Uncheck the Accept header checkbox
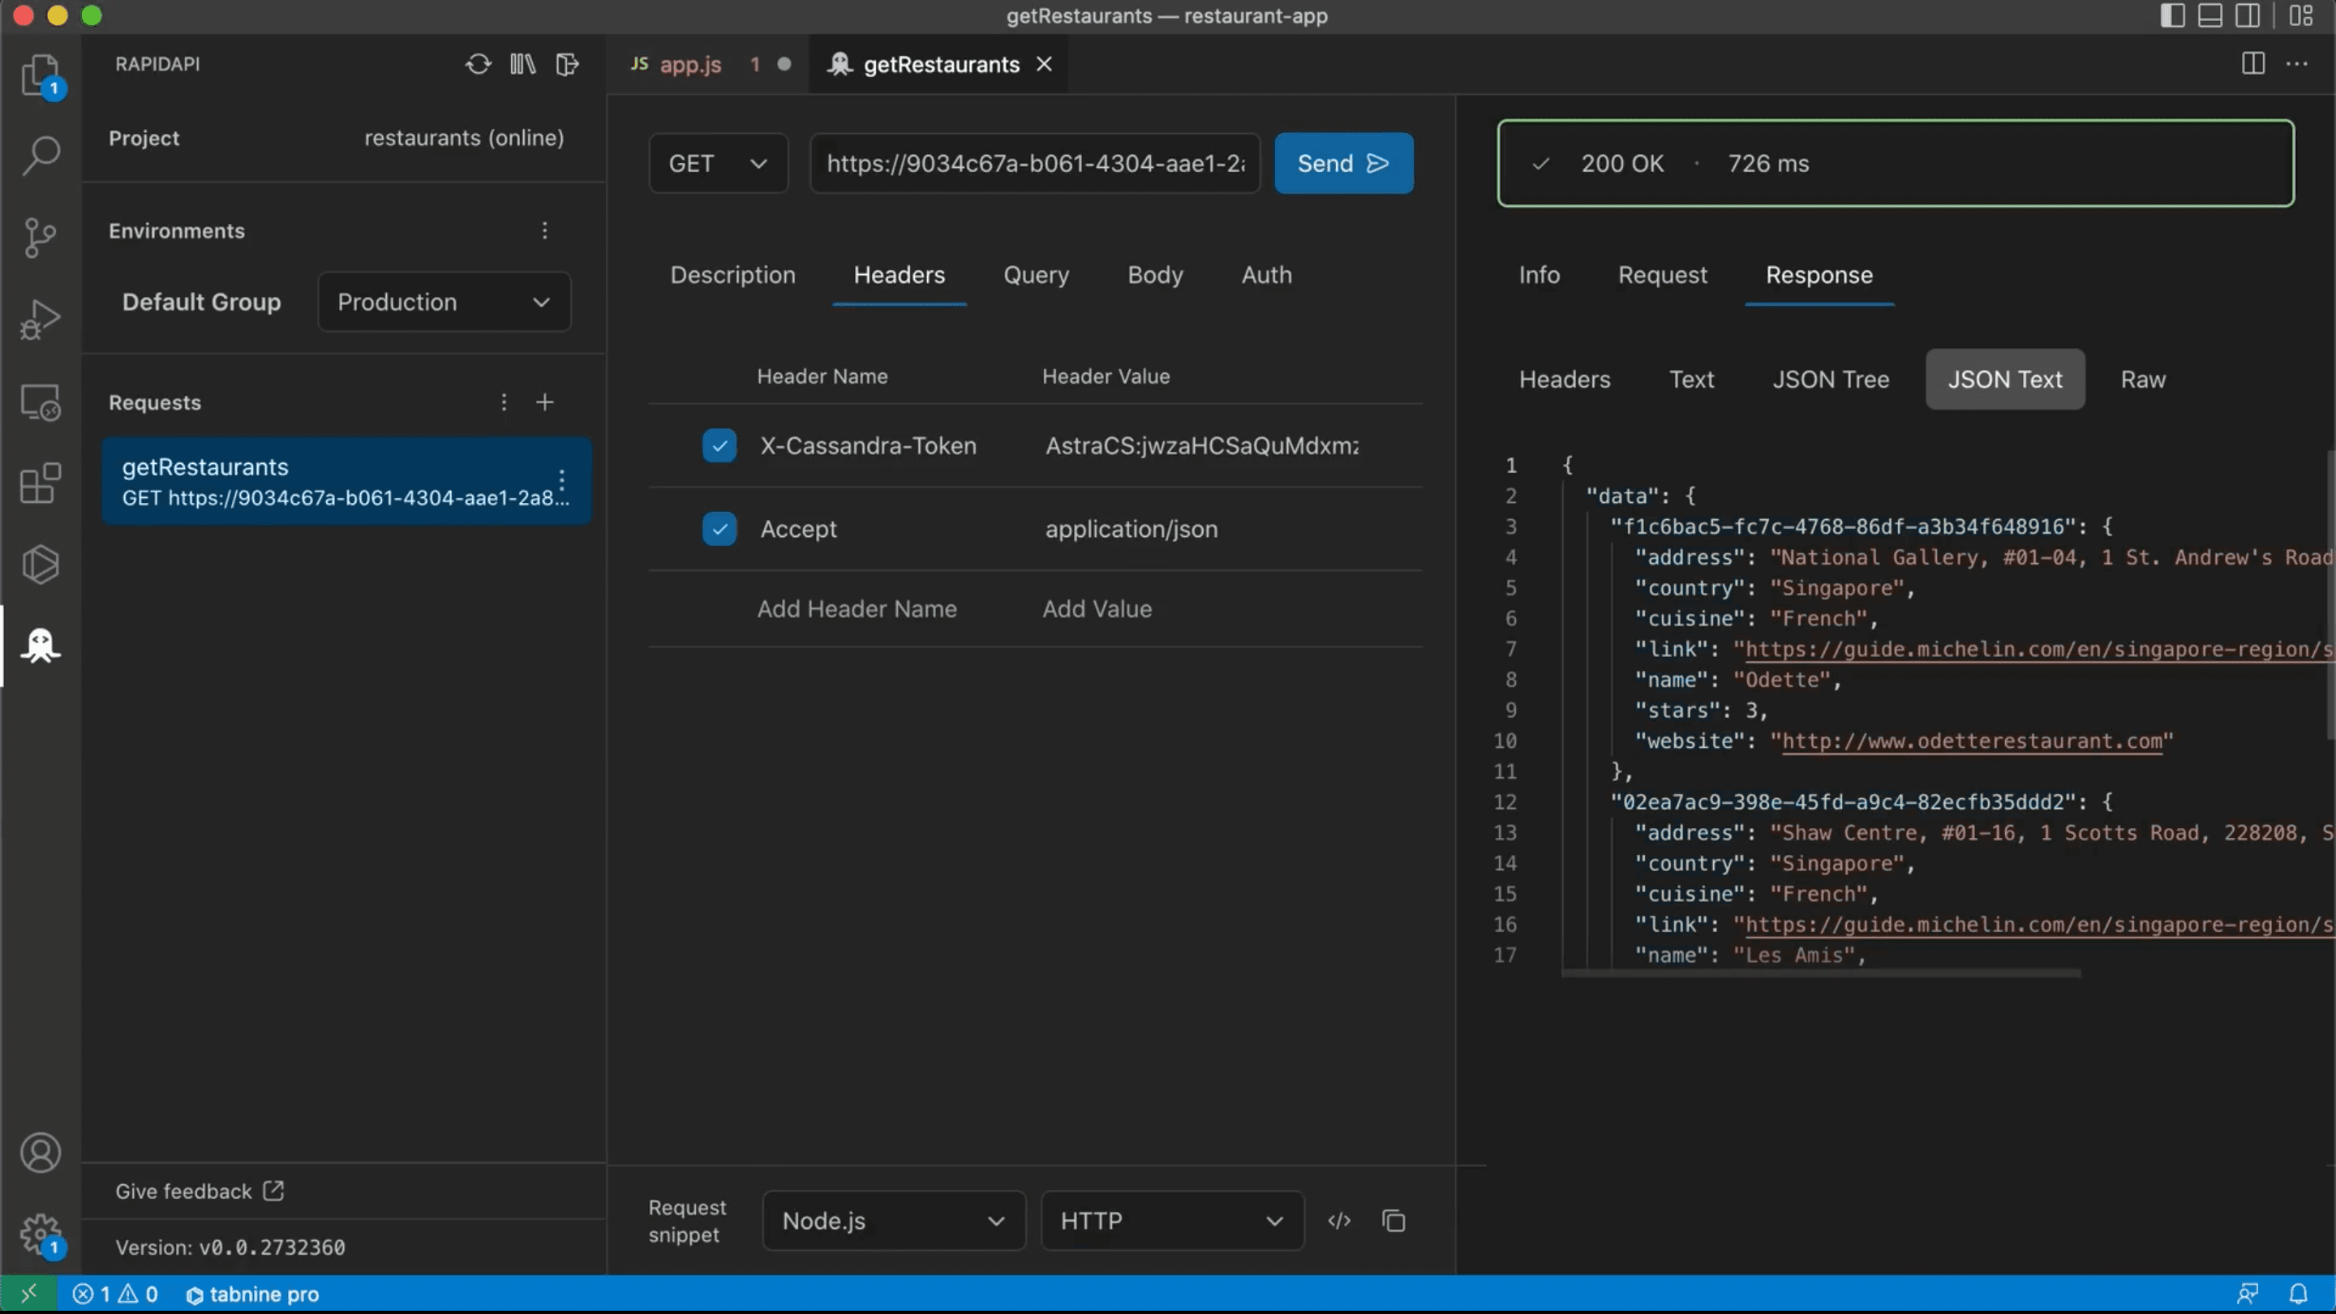 point(719,529)
